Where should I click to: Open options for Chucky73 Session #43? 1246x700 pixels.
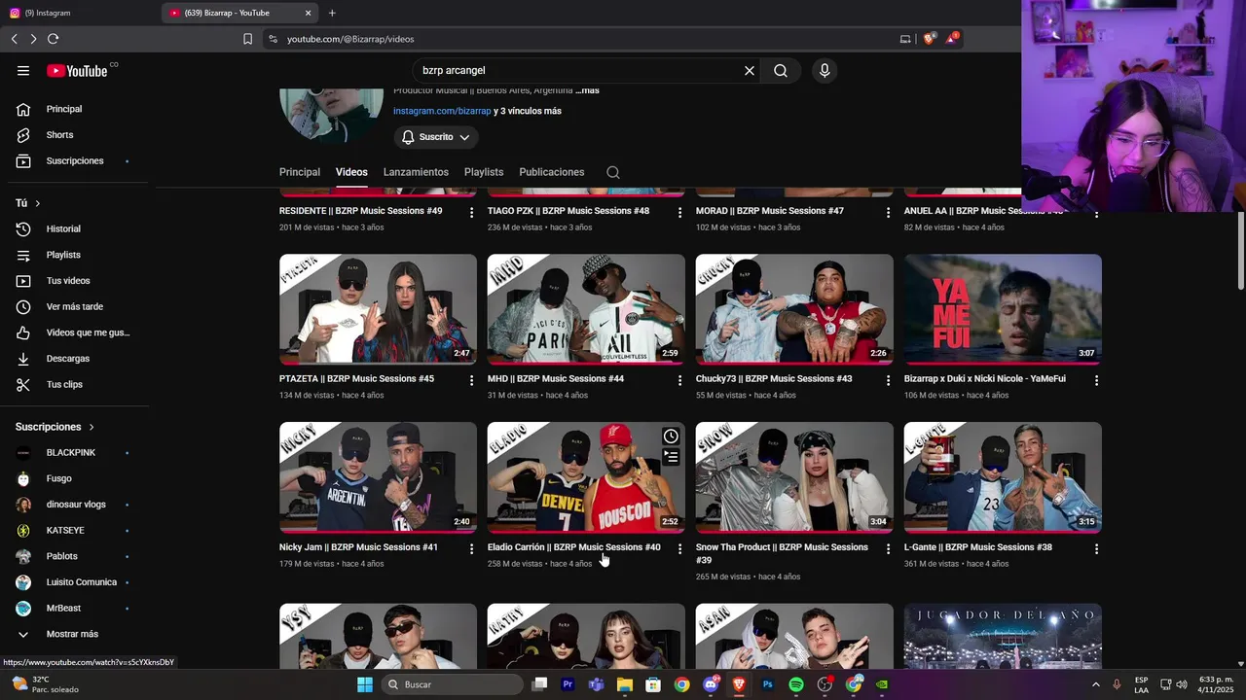888,380
